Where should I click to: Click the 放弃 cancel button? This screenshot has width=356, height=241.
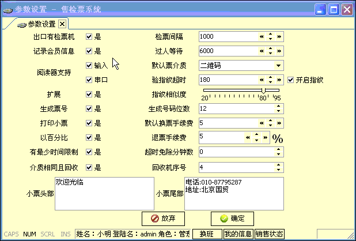163,219
